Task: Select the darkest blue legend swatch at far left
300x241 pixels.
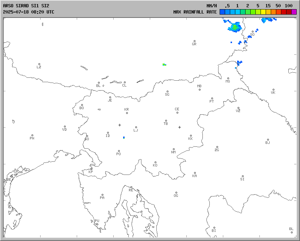Action: pyautogui.click(x=222, y=12)
